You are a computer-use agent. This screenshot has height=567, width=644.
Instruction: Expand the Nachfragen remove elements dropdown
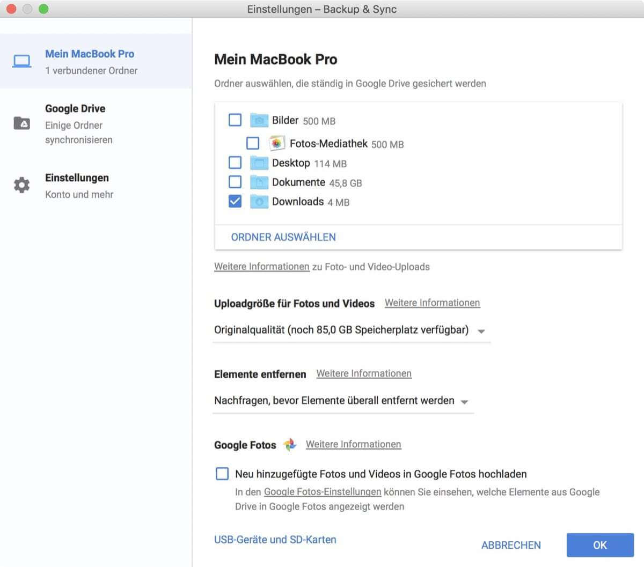click(342, 401)
